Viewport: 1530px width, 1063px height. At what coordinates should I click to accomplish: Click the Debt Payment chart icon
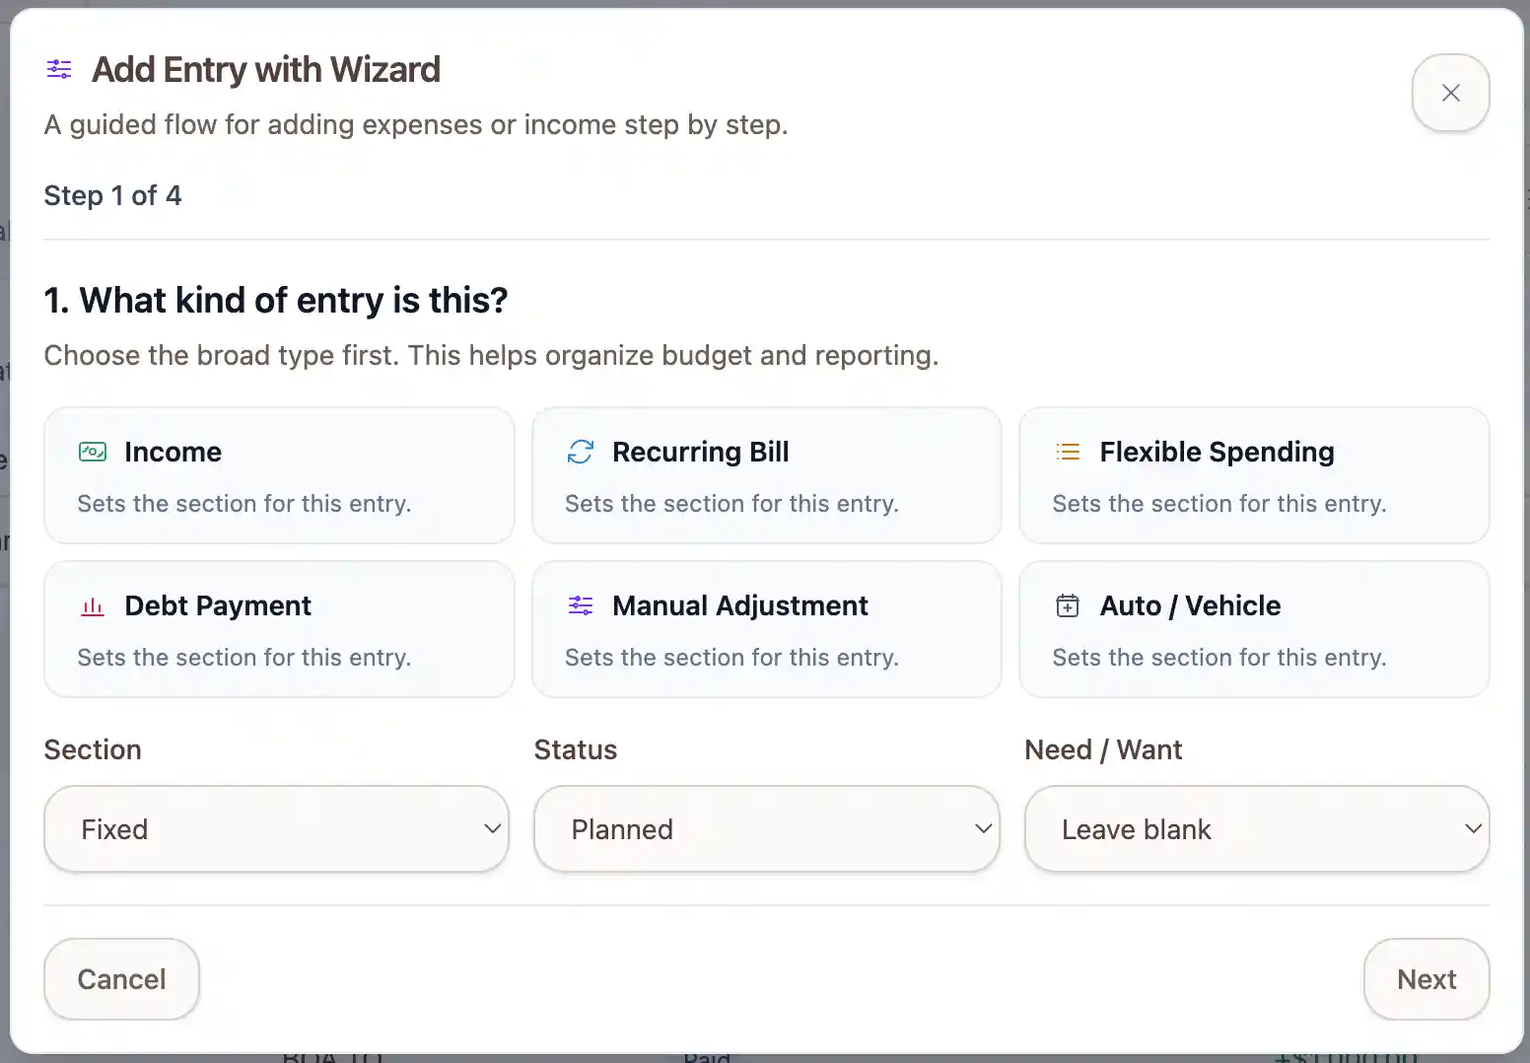[93, 606]
